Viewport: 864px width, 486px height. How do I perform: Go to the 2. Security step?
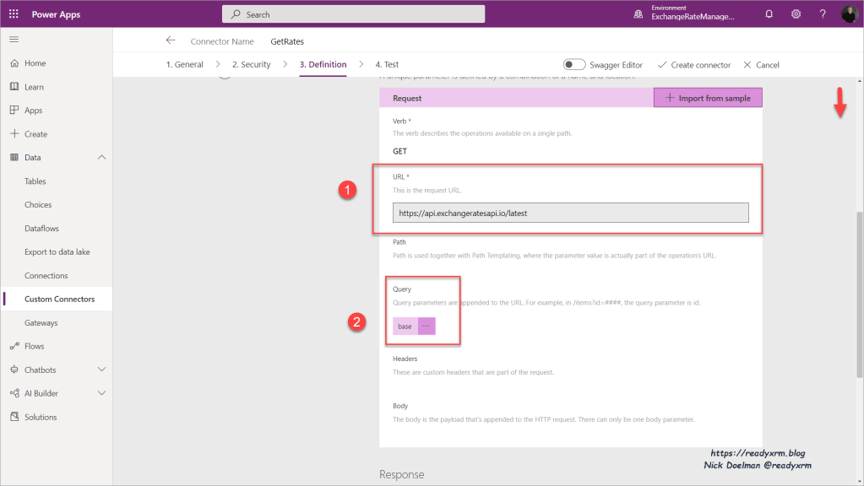251,65
